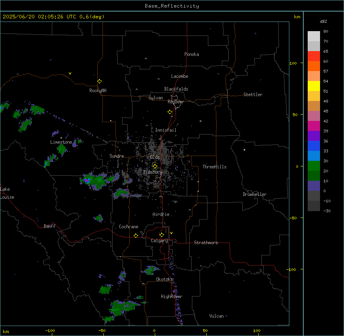The width and height of the screenshot is (344, 336).
Task: Click the strong blue-magenta echo core west of Sundre
Action: coord(87,181)
